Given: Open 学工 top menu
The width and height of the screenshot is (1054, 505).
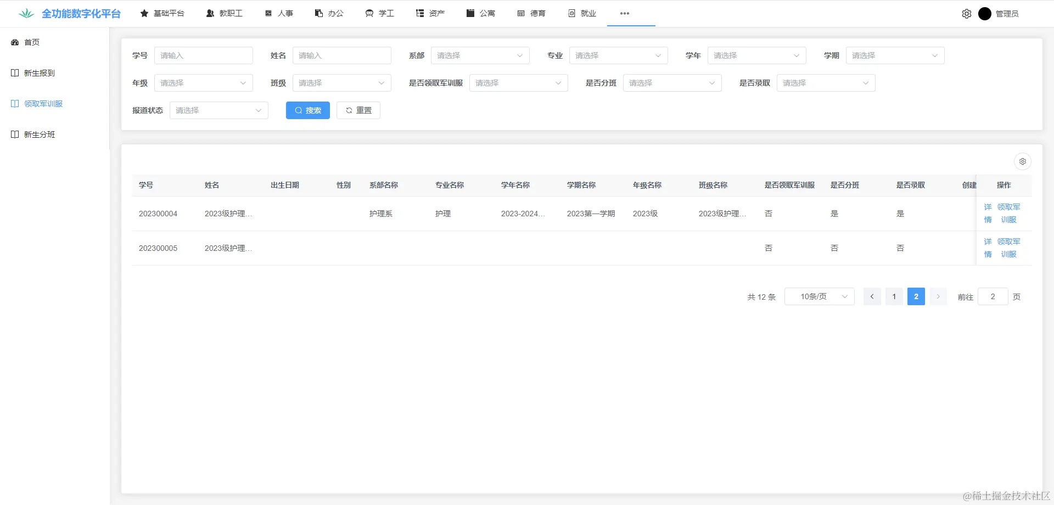Looking at the screenshot, I should [x=380, y=13].
